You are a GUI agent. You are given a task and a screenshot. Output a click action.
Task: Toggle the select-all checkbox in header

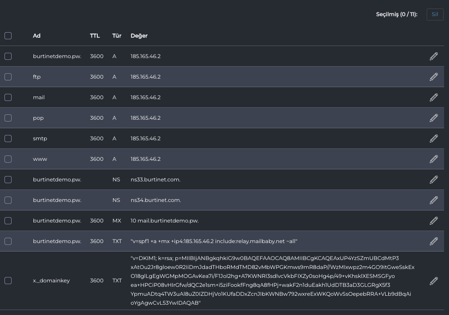pyautogui.click(x=8, y=36)
